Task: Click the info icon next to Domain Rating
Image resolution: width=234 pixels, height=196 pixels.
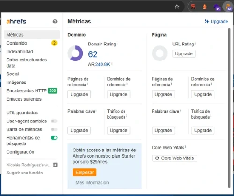Action: pyautogui.click(x=117, y=43)
